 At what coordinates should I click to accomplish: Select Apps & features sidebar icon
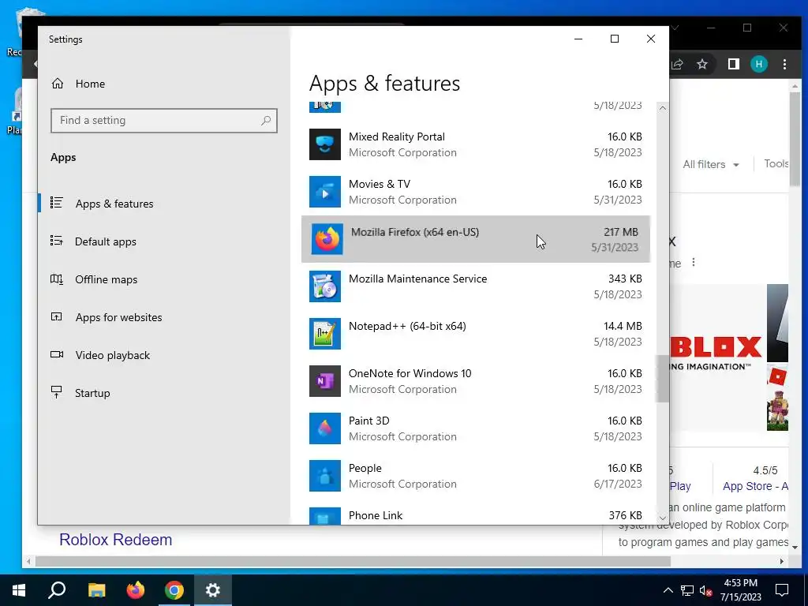(57, 203)
